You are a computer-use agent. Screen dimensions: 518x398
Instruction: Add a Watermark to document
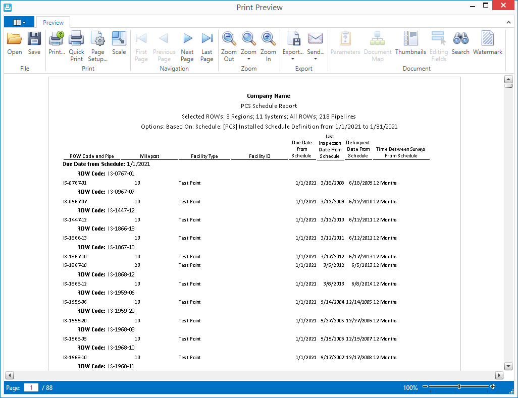pyautogui.click(x=488, y=39)
